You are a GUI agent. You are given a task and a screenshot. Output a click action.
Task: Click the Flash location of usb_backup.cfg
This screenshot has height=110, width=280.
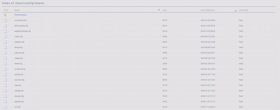[241, 20]
